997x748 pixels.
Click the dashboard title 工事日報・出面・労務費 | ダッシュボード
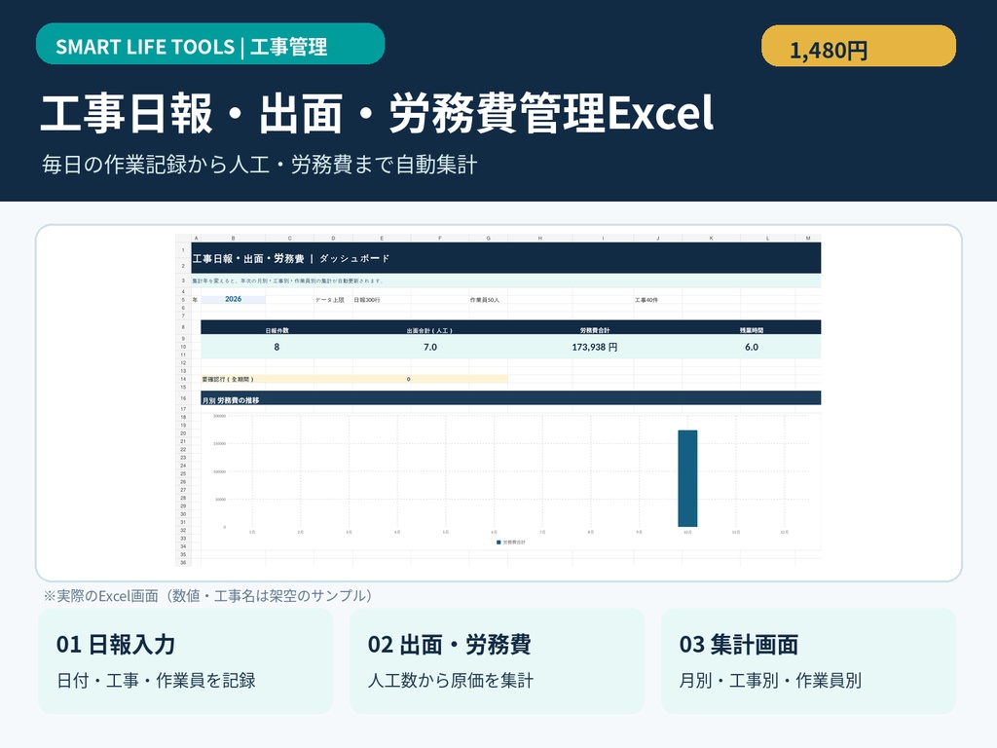coord(290,259)
